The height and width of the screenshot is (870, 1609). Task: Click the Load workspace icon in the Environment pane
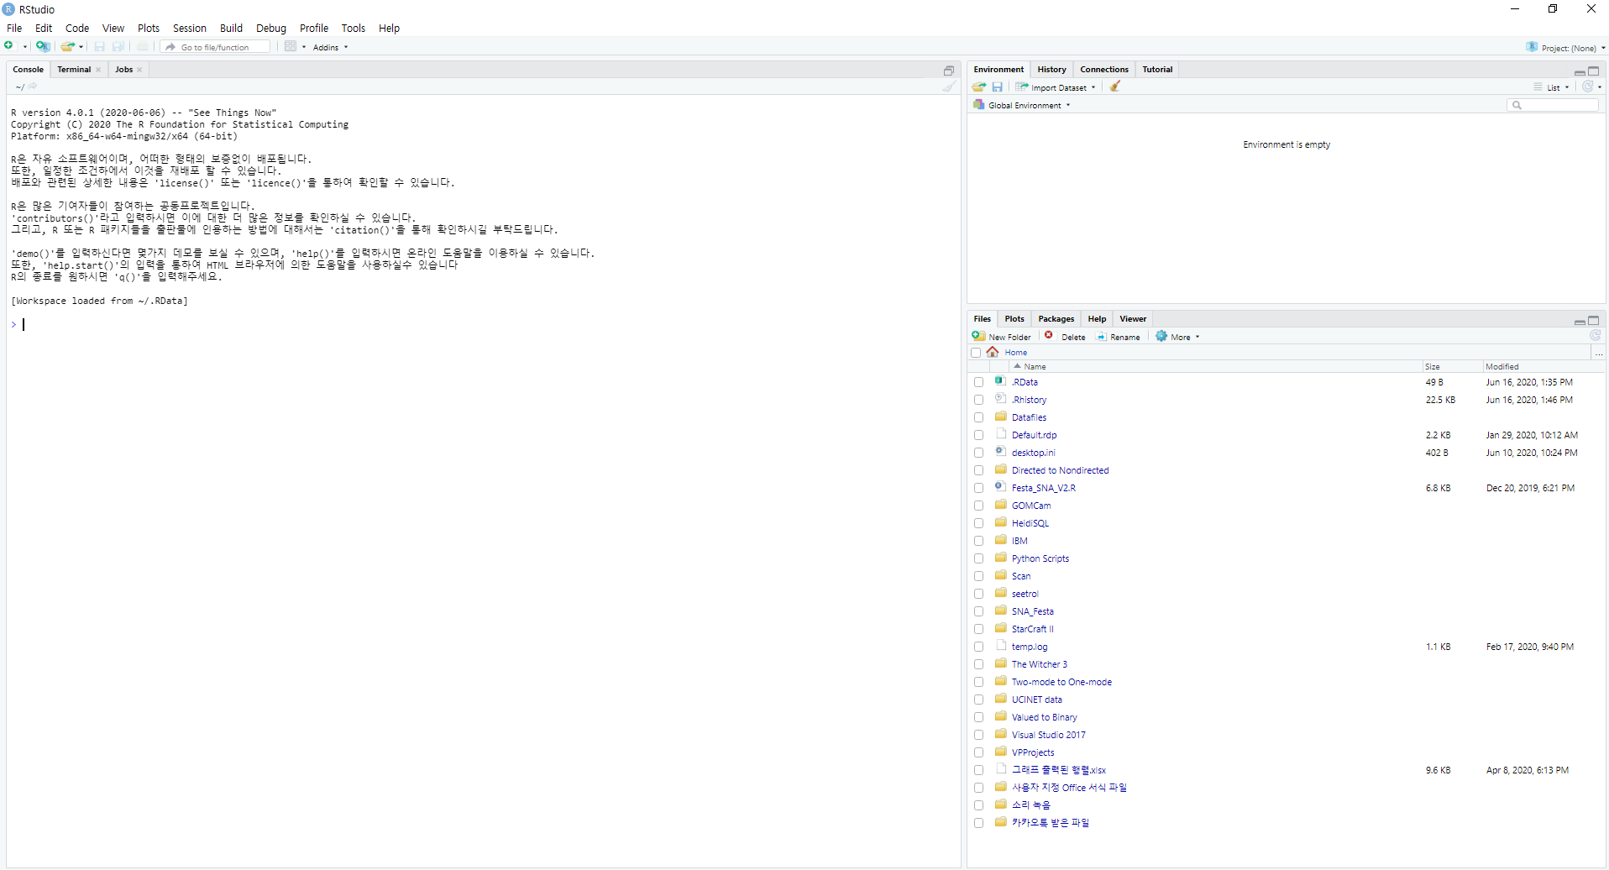979,86
